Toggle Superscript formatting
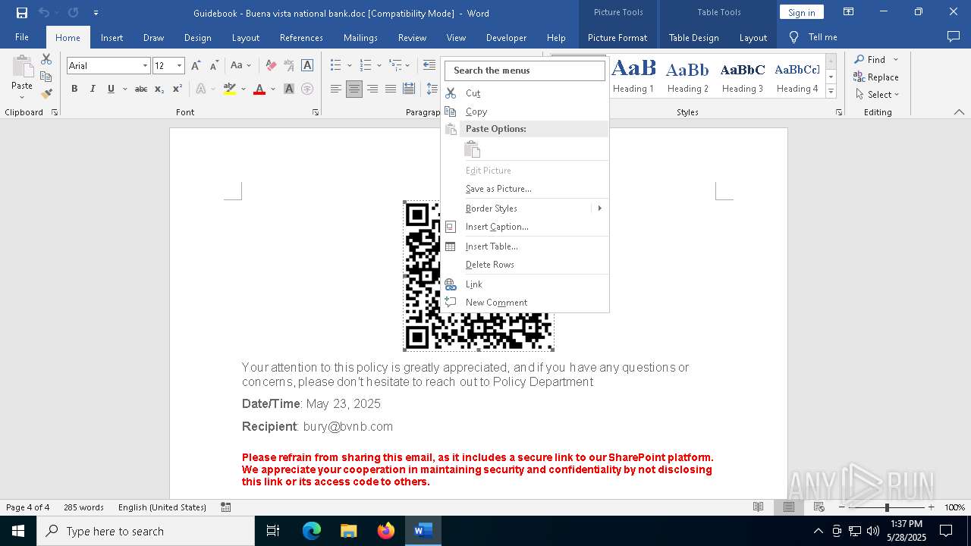The height and width of the screenshot is (546, 971). point(178,89)
